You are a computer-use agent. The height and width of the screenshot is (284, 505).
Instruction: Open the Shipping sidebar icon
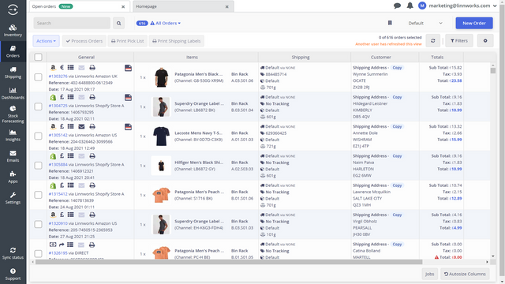coord(13,73)
